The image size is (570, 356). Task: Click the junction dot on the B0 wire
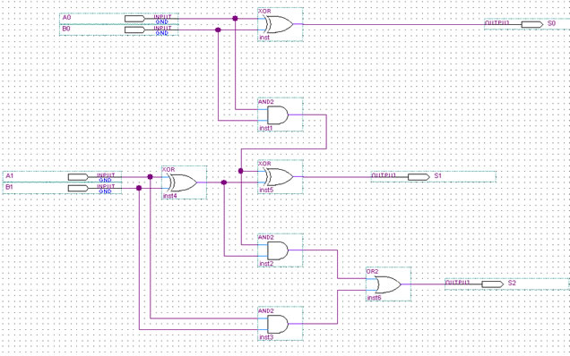point(218,30)
